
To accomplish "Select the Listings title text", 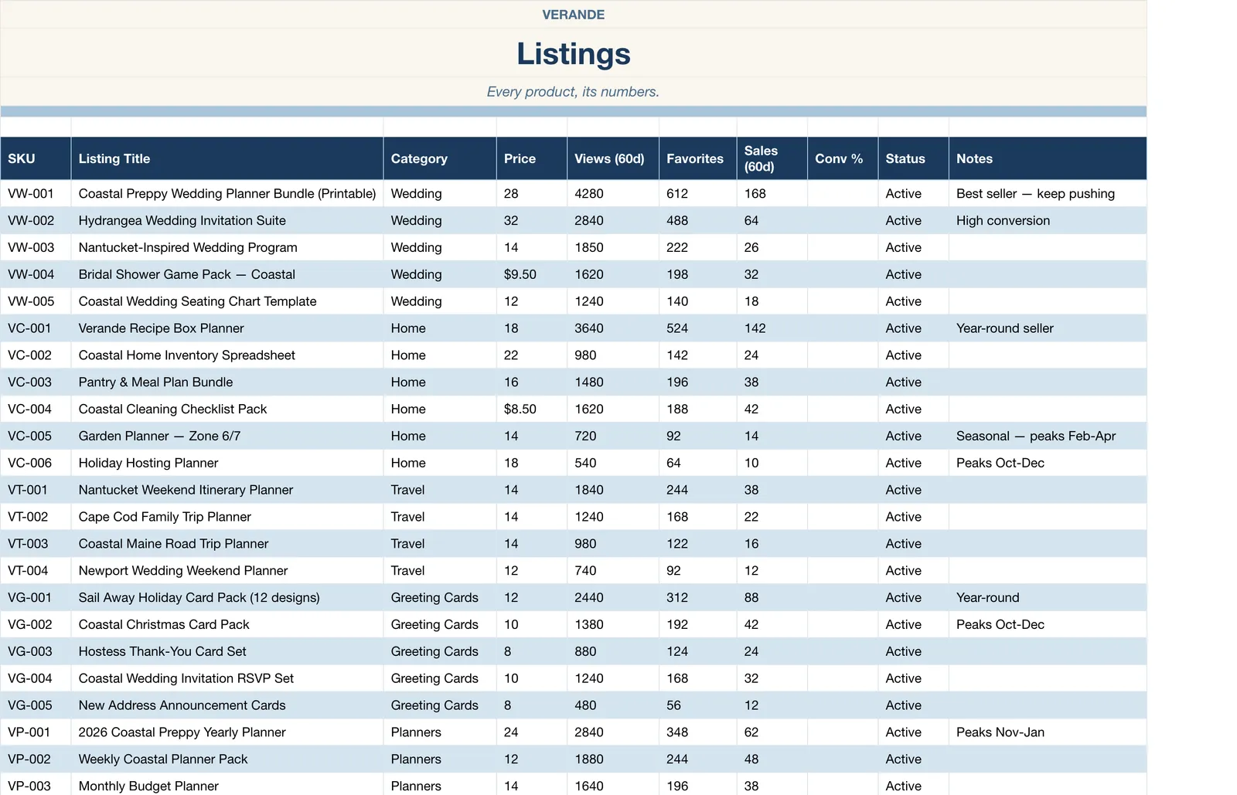I will [x=574, y=53].
